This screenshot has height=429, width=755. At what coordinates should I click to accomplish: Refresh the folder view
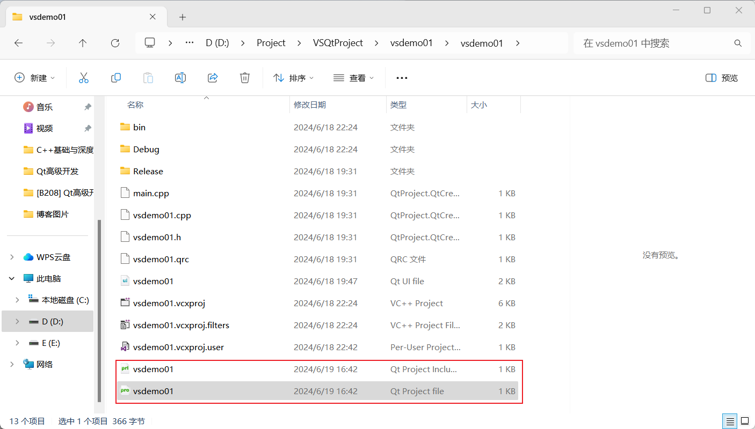click(x=115, y=43)
